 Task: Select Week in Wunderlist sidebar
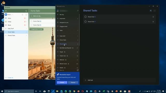point(16,25)
